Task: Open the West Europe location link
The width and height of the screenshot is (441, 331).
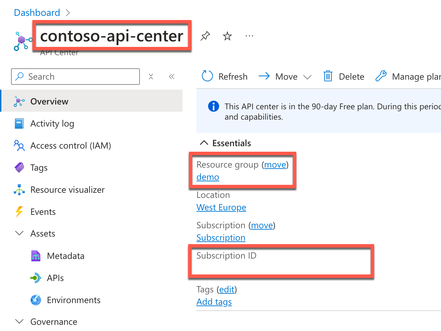Action: coord(221,207)
